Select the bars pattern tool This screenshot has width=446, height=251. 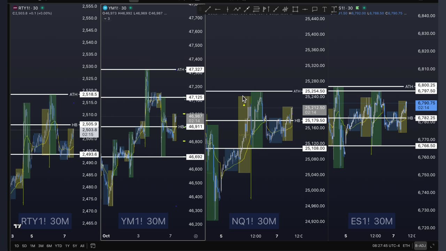[x=285, y=9]
